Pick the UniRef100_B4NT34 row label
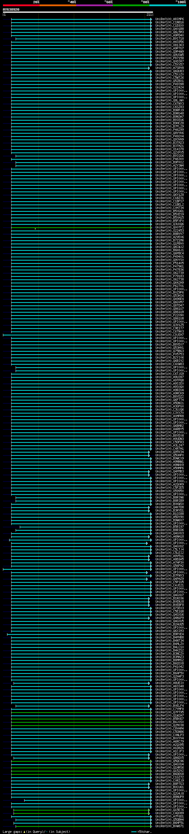The image size is (189, 834). [170, 641]
